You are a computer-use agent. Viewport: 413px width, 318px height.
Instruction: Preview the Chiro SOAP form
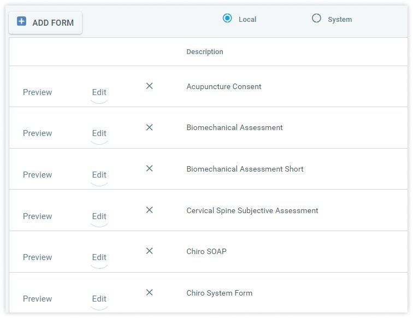[x=37, y=257]
